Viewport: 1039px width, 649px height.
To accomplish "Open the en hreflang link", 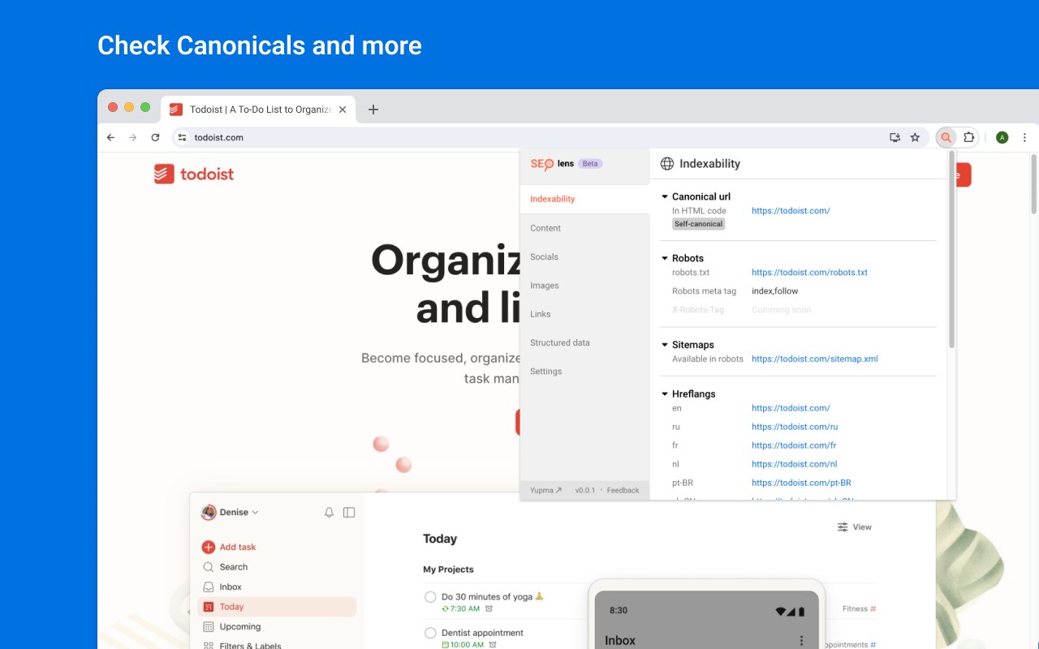I will point(791,408).
